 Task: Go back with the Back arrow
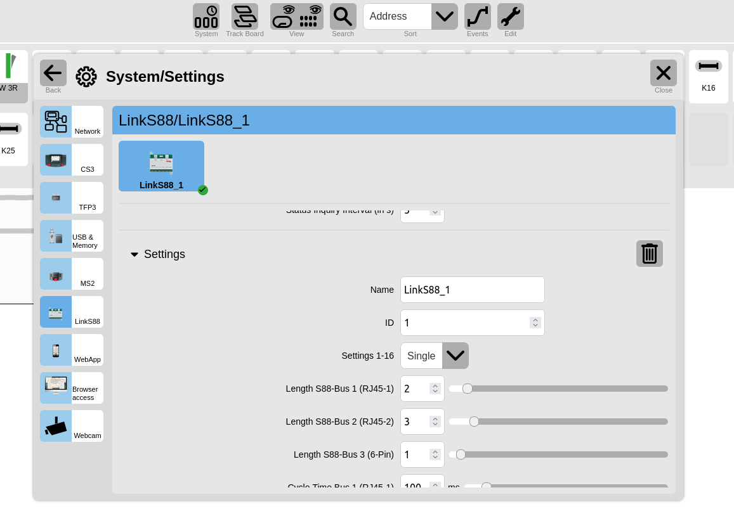pos(53,73)
